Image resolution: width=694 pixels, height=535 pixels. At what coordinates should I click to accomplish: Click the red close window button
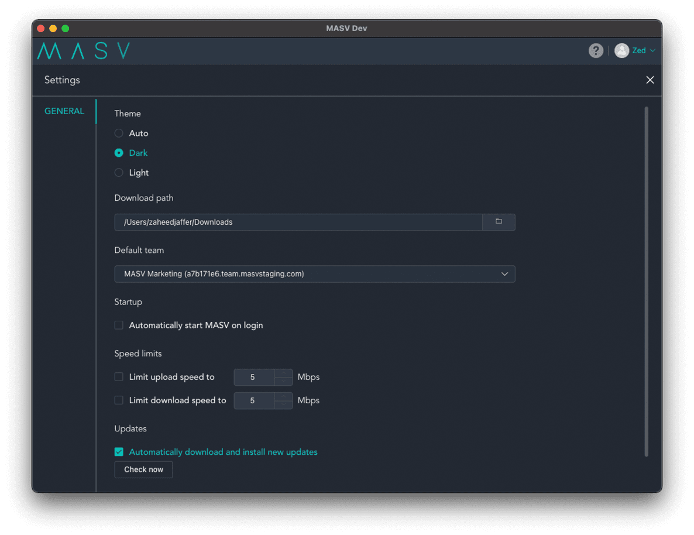click(x=41, y=28)
